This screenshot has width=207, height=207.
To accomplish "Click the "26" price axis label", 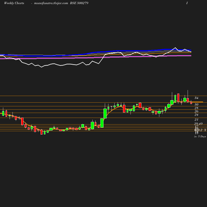I will click(x=196, y=111).
